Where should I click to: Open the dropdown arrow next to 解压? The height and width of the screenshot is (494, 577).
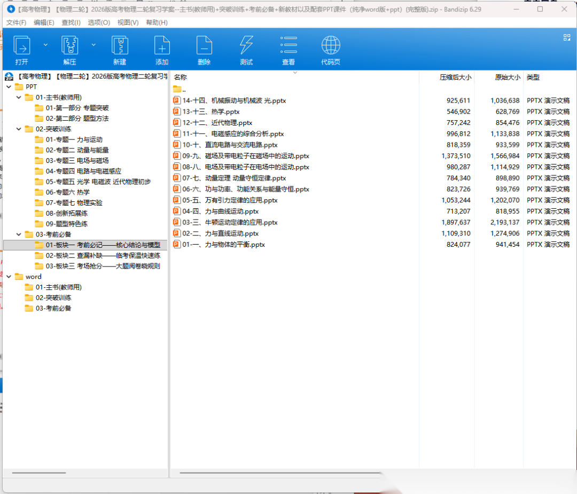click(x=93, y=45)
